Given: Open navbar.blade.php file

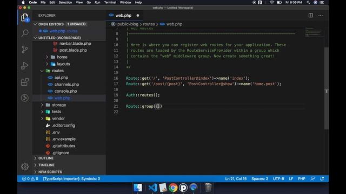Looking at the screenshot, I should [x=75, y=44].
